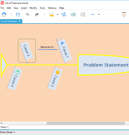Expand the topic insert dropdown arrow

pyautogui.click(x=57, y=14)
